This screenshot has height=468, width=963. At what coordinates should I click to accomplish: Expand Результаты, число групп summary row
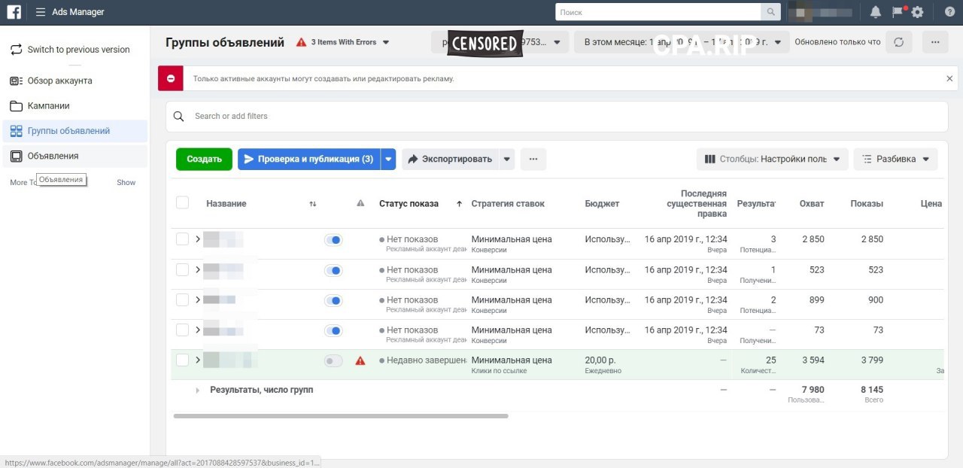click(x=198, y=391)
